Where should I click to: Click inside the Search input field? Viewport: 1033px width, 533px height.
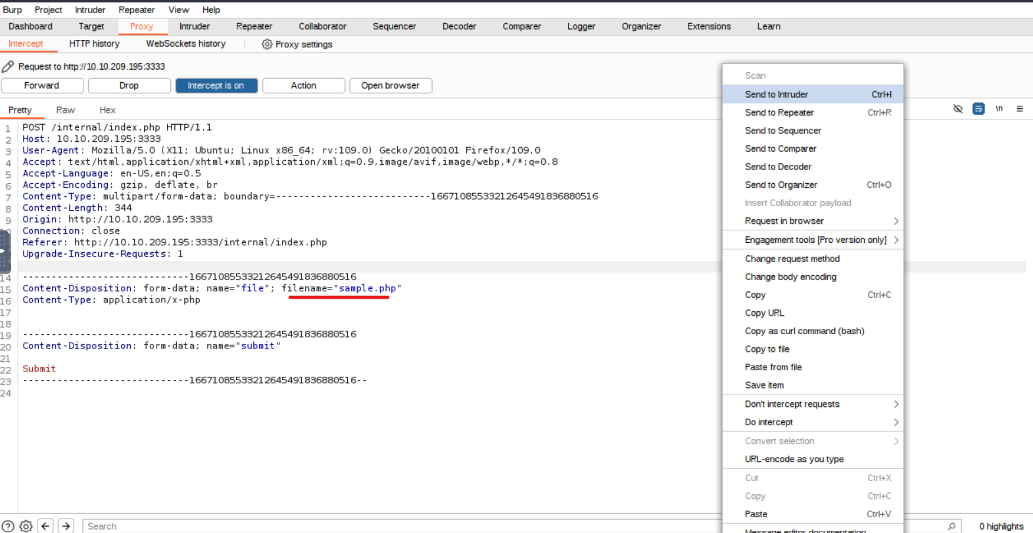395,526
